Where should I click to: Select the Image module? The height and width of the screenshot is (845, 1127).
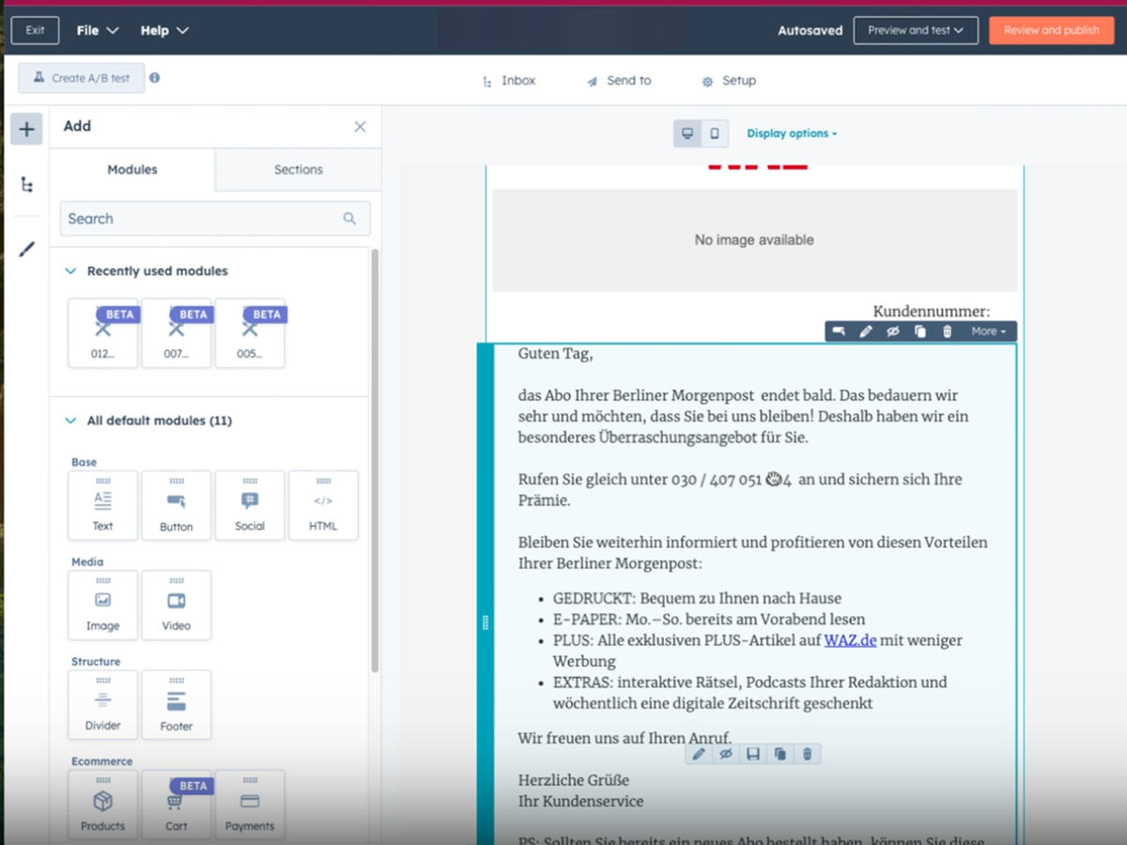point(103,605)
